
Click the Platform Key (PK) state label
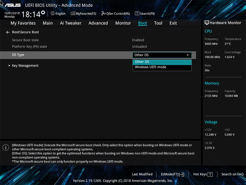click(x=29, y=47)
